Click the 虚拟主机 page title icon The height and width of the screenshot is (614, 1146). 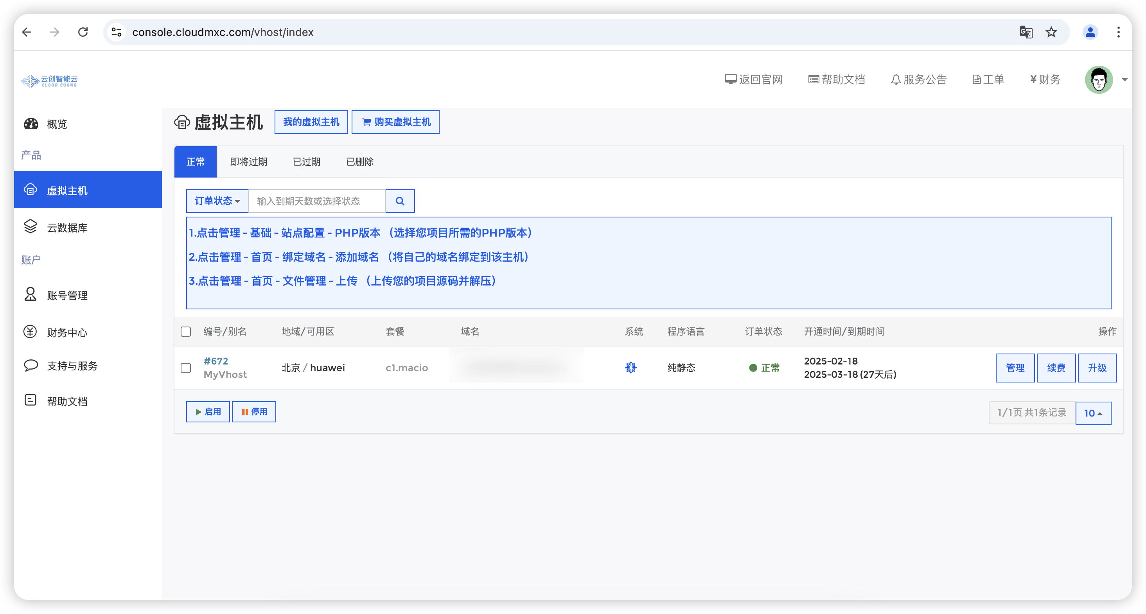coord(182,122)
